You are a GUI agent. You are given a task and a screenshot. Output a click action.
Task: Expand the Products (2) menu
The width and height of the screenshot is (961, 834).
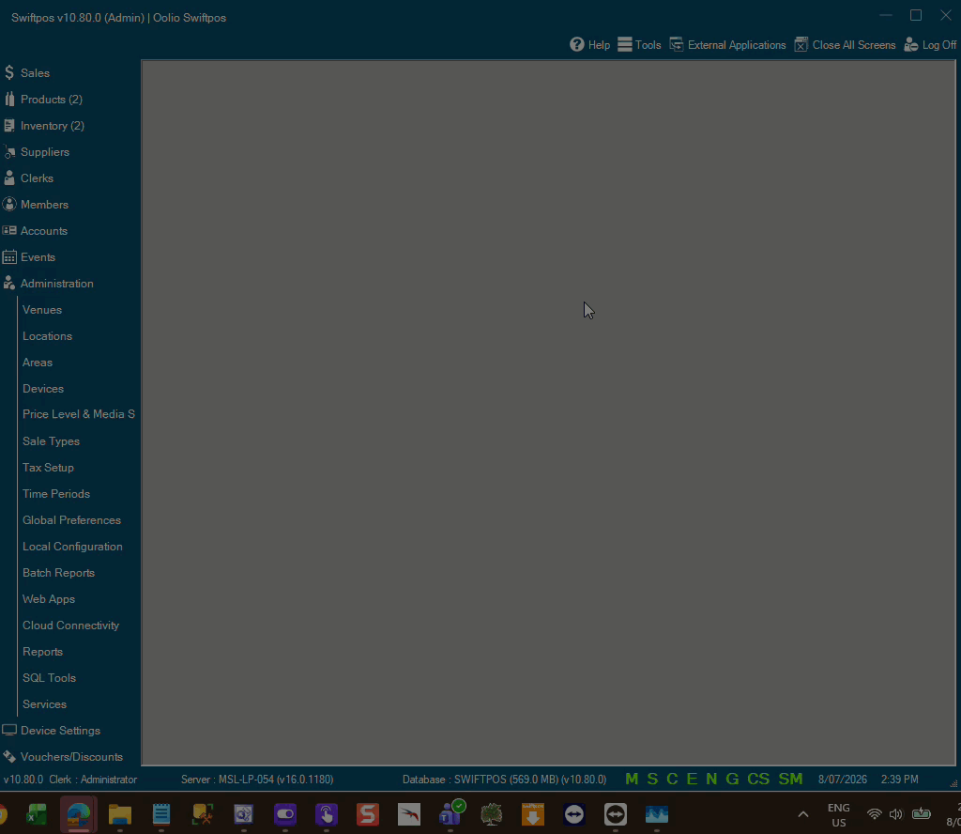tap(52, 99)
